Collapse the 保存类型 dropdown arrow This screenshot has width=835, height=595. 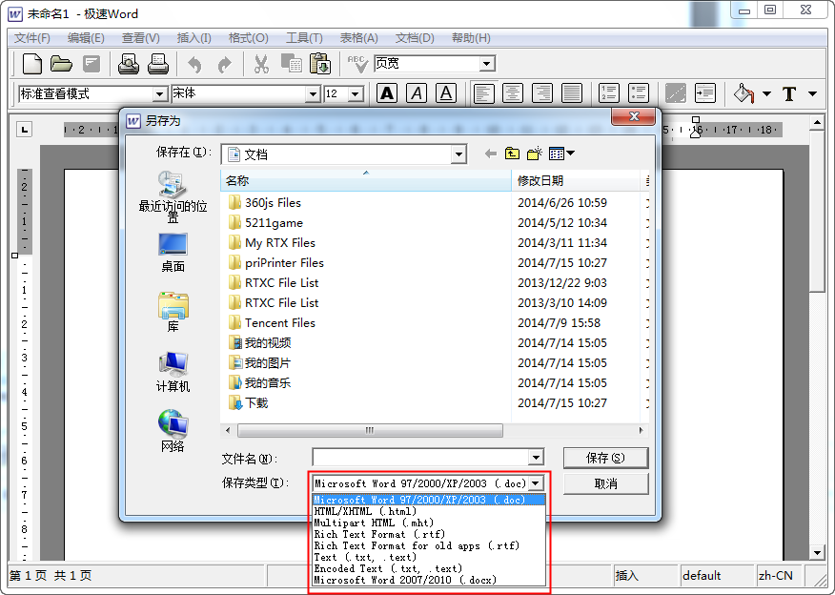(x=536, y=483)
